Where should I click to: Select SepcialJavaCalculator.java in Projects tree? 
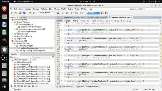point(31,27)
